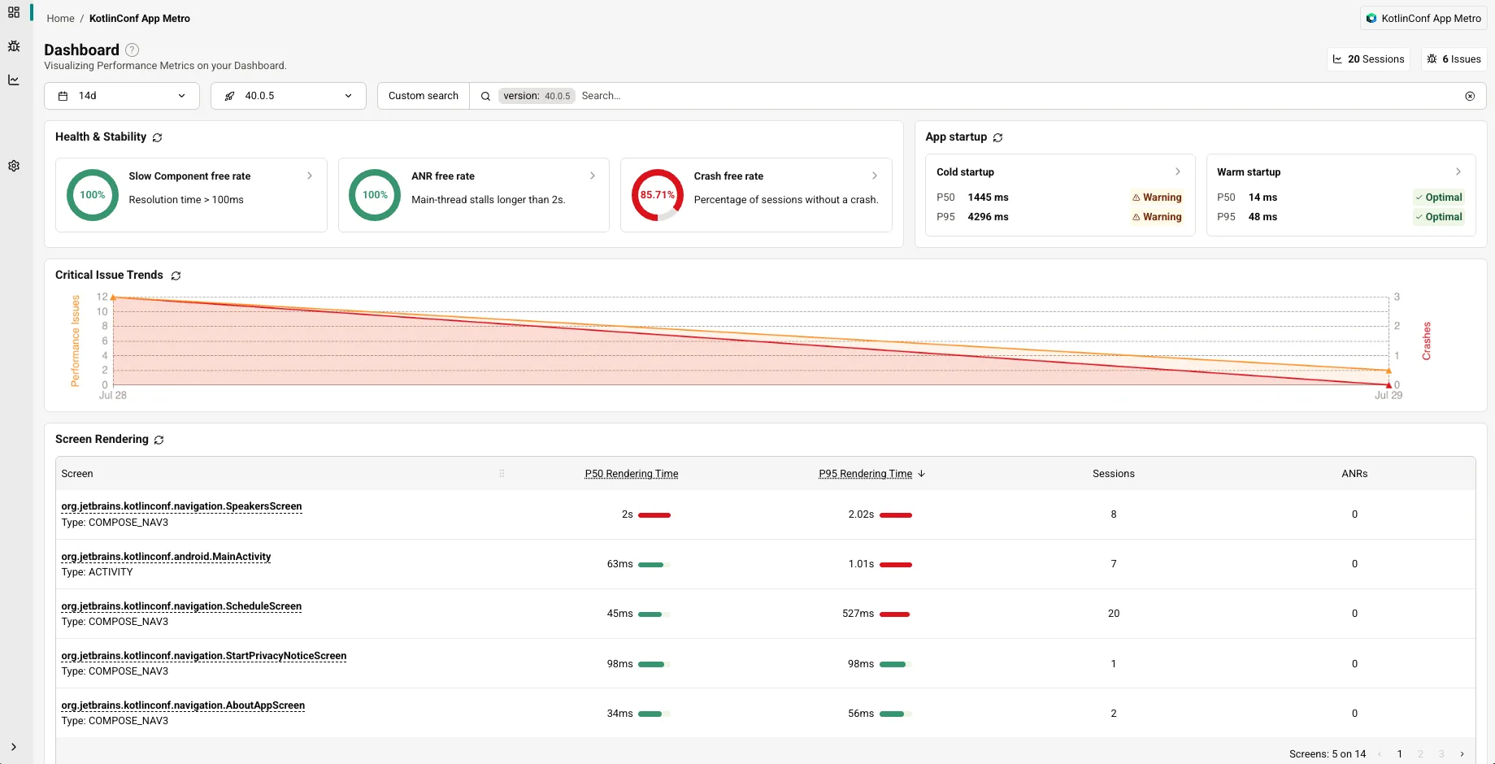Clear the search filter with the X icon
Image resolution: width=1495 pixels, height=764 pixels.
[1470, 96]
